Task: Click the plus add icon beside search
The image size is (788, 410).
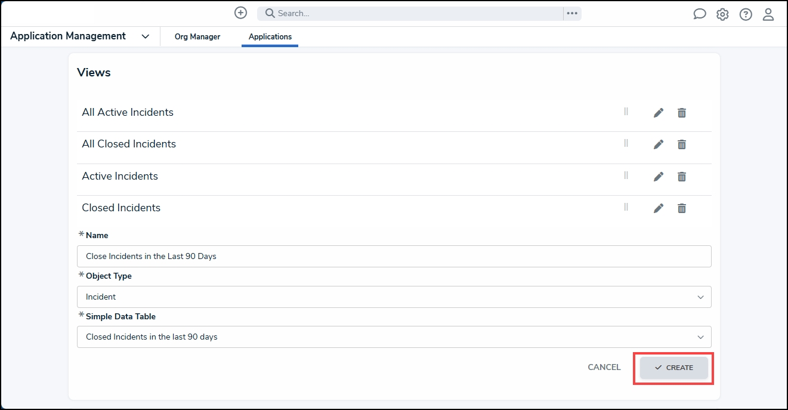Action: click(240, 13)
